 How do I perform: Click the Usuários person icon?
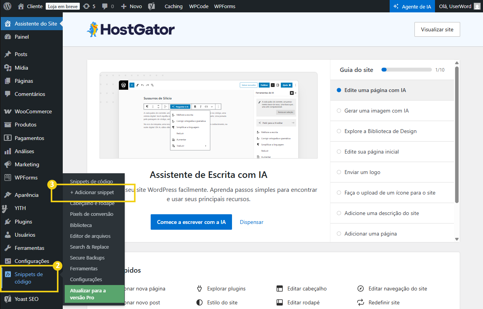[x=8, y=235]
